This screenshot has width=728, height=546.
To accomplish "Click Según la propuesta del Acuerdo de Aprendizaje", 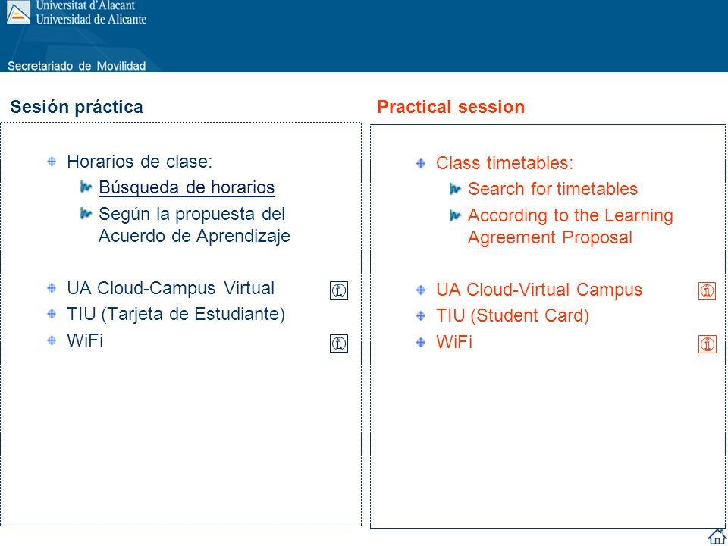I will click(x=194, y=224).
